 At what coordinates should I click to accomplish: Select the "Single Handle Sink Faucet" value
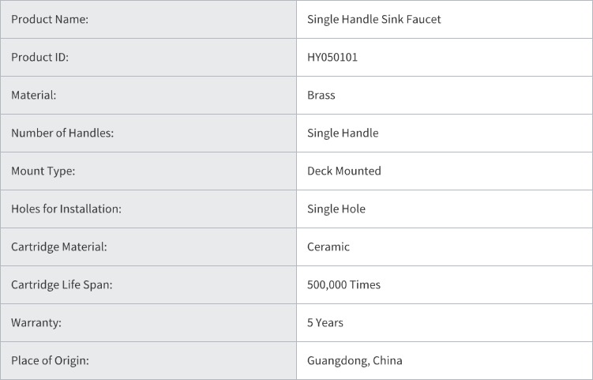click(373, 20)
